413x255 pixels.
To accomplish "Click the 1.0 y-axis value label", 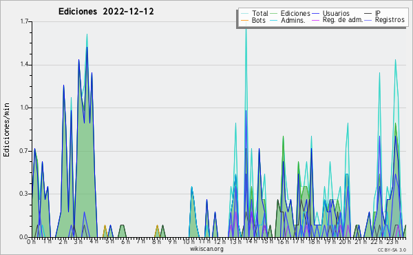I will tap(24, 108).
